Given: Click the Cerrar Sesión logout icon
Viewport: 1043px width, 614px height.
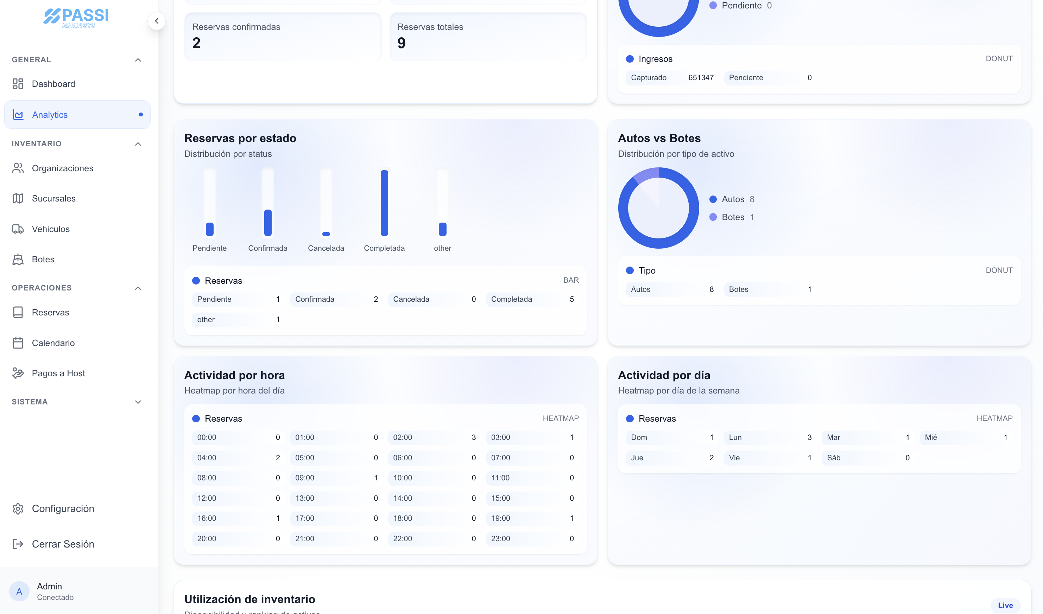Looking at the screenshot, I should click(x=18, y=544).
